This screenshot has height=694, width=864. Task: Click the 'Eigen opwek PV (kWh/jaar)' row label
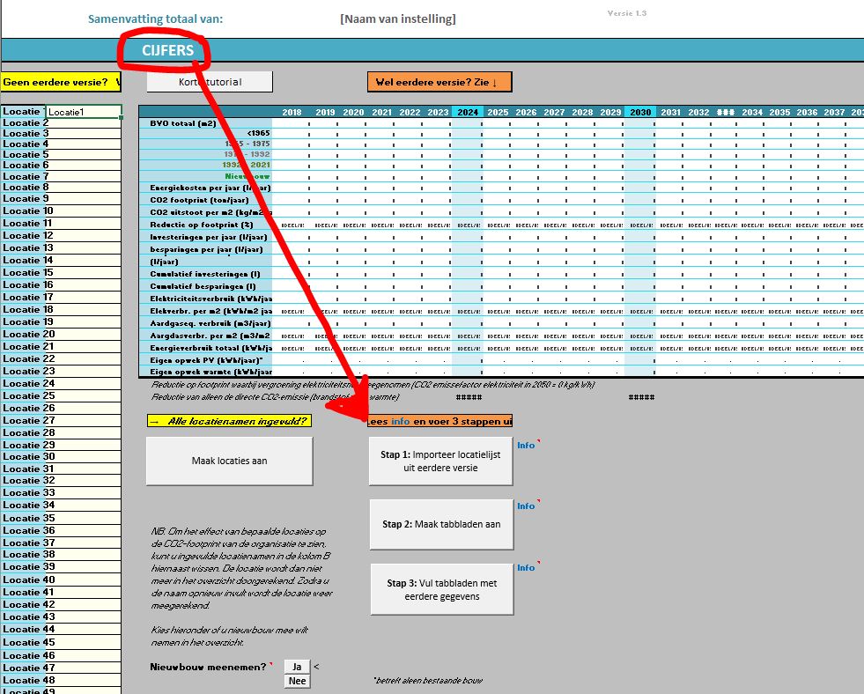(206, 360)
